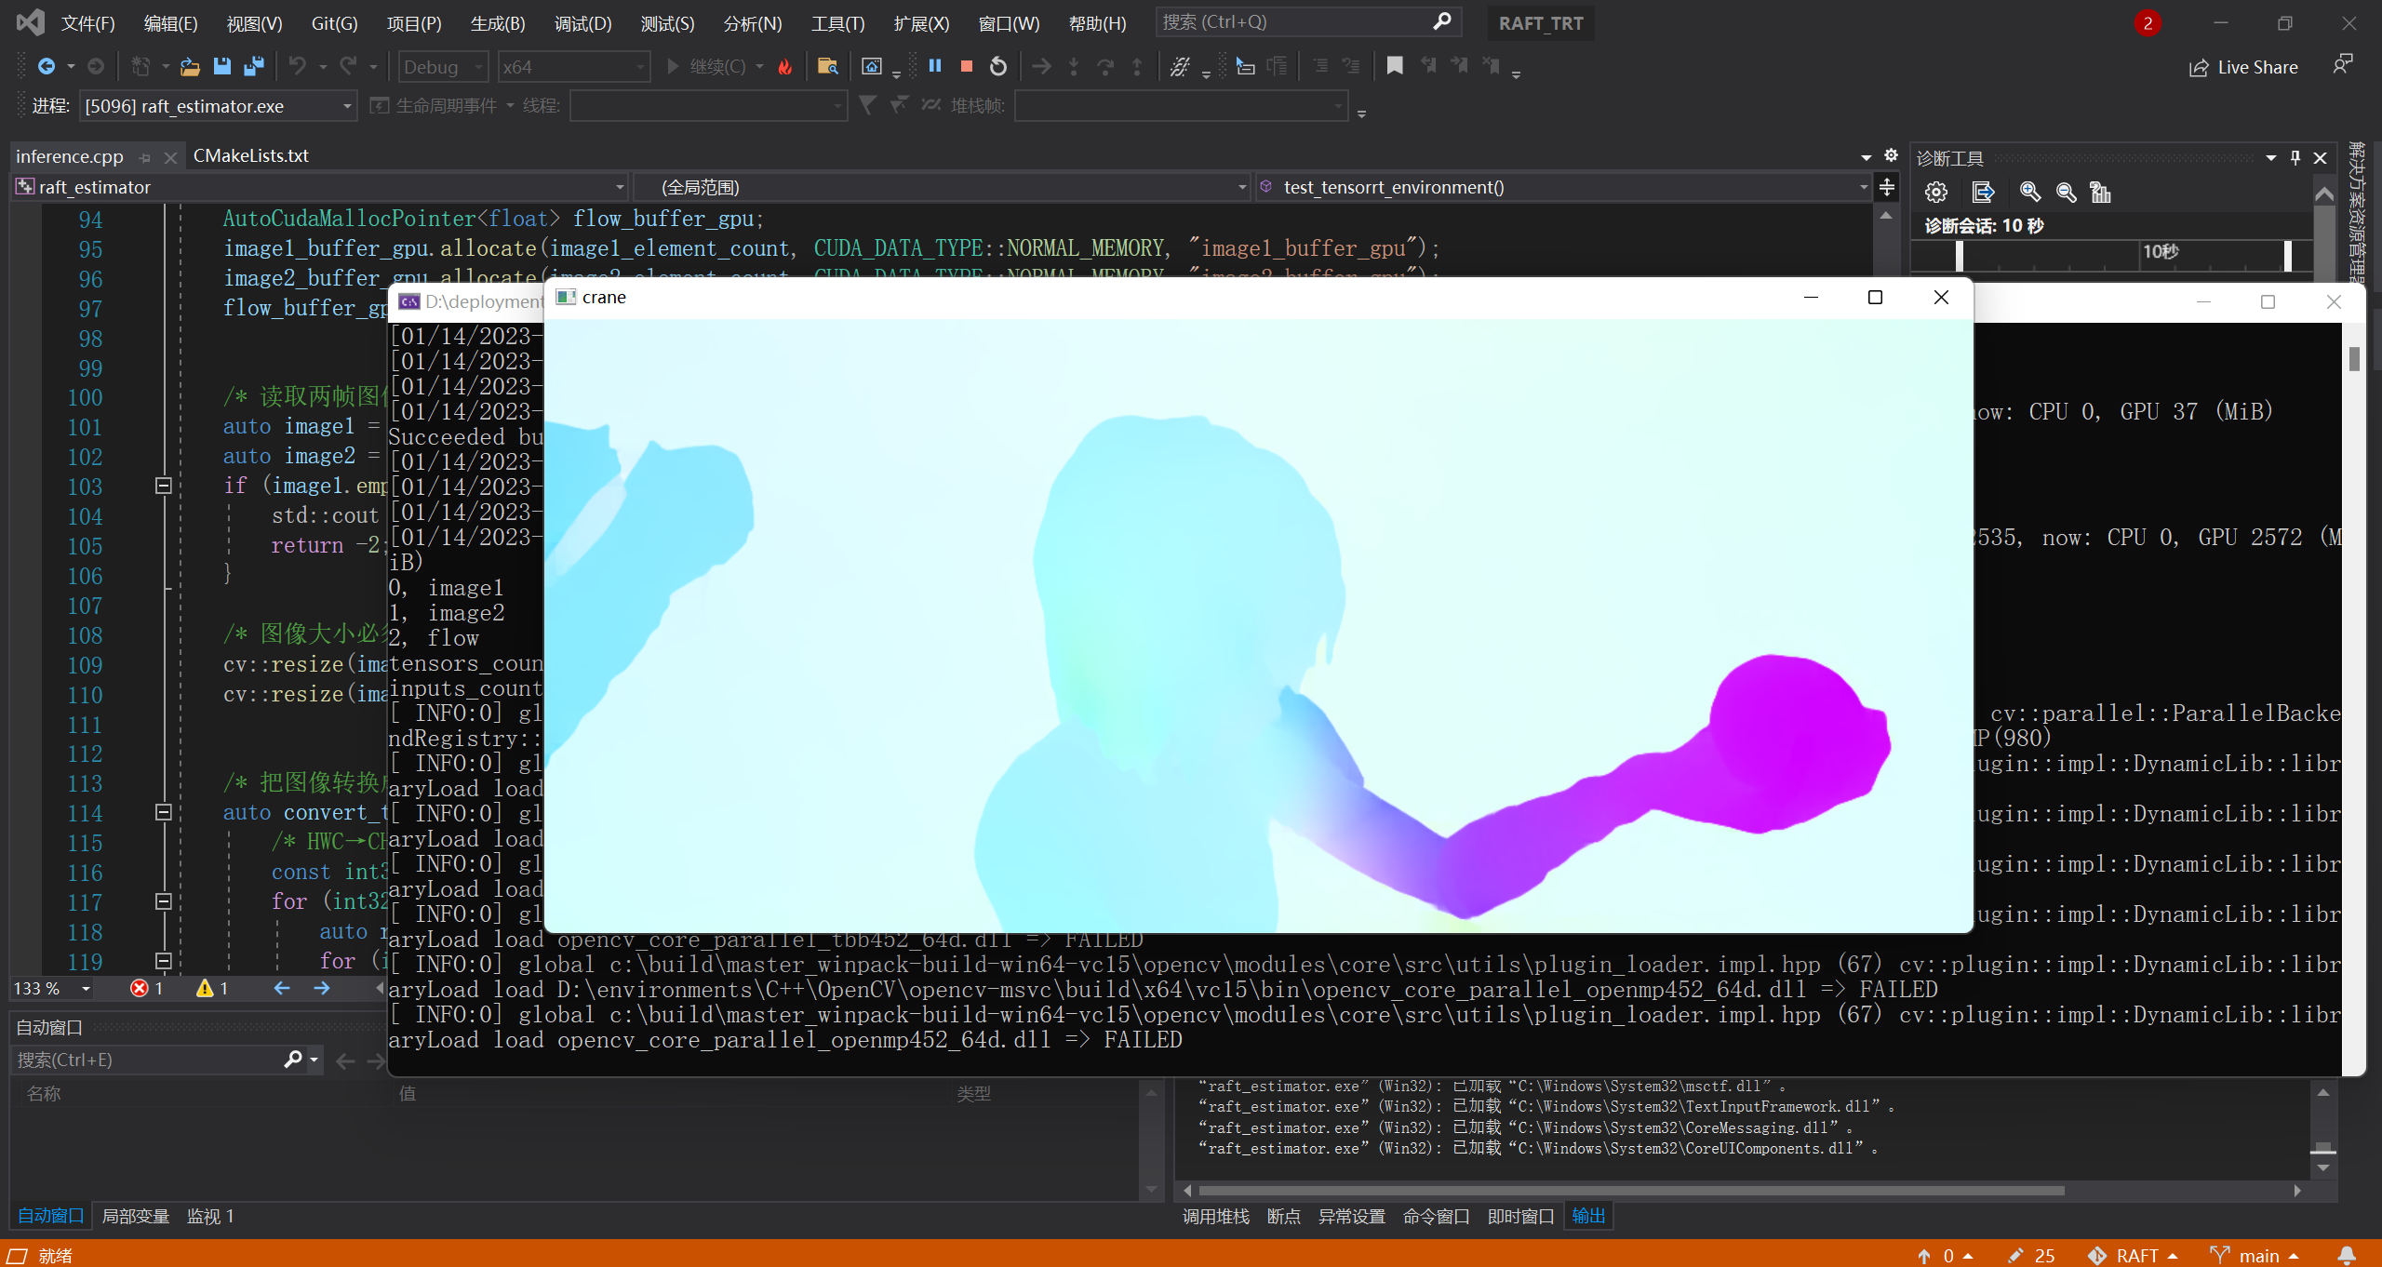Collapse the if block at line 103

(164, 486)
